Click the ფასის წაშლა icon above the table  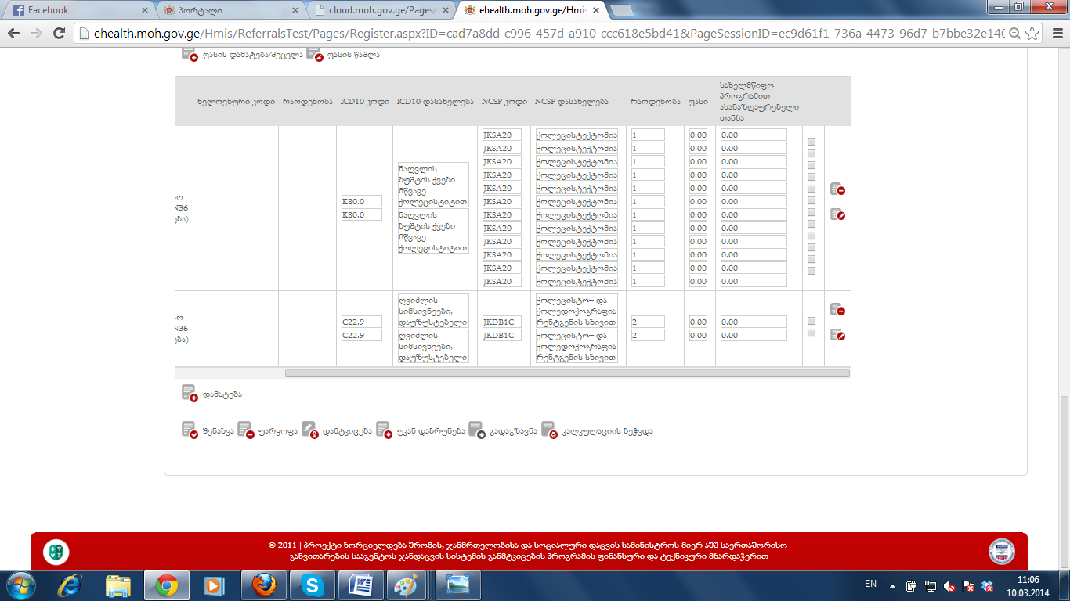point(315,54)
